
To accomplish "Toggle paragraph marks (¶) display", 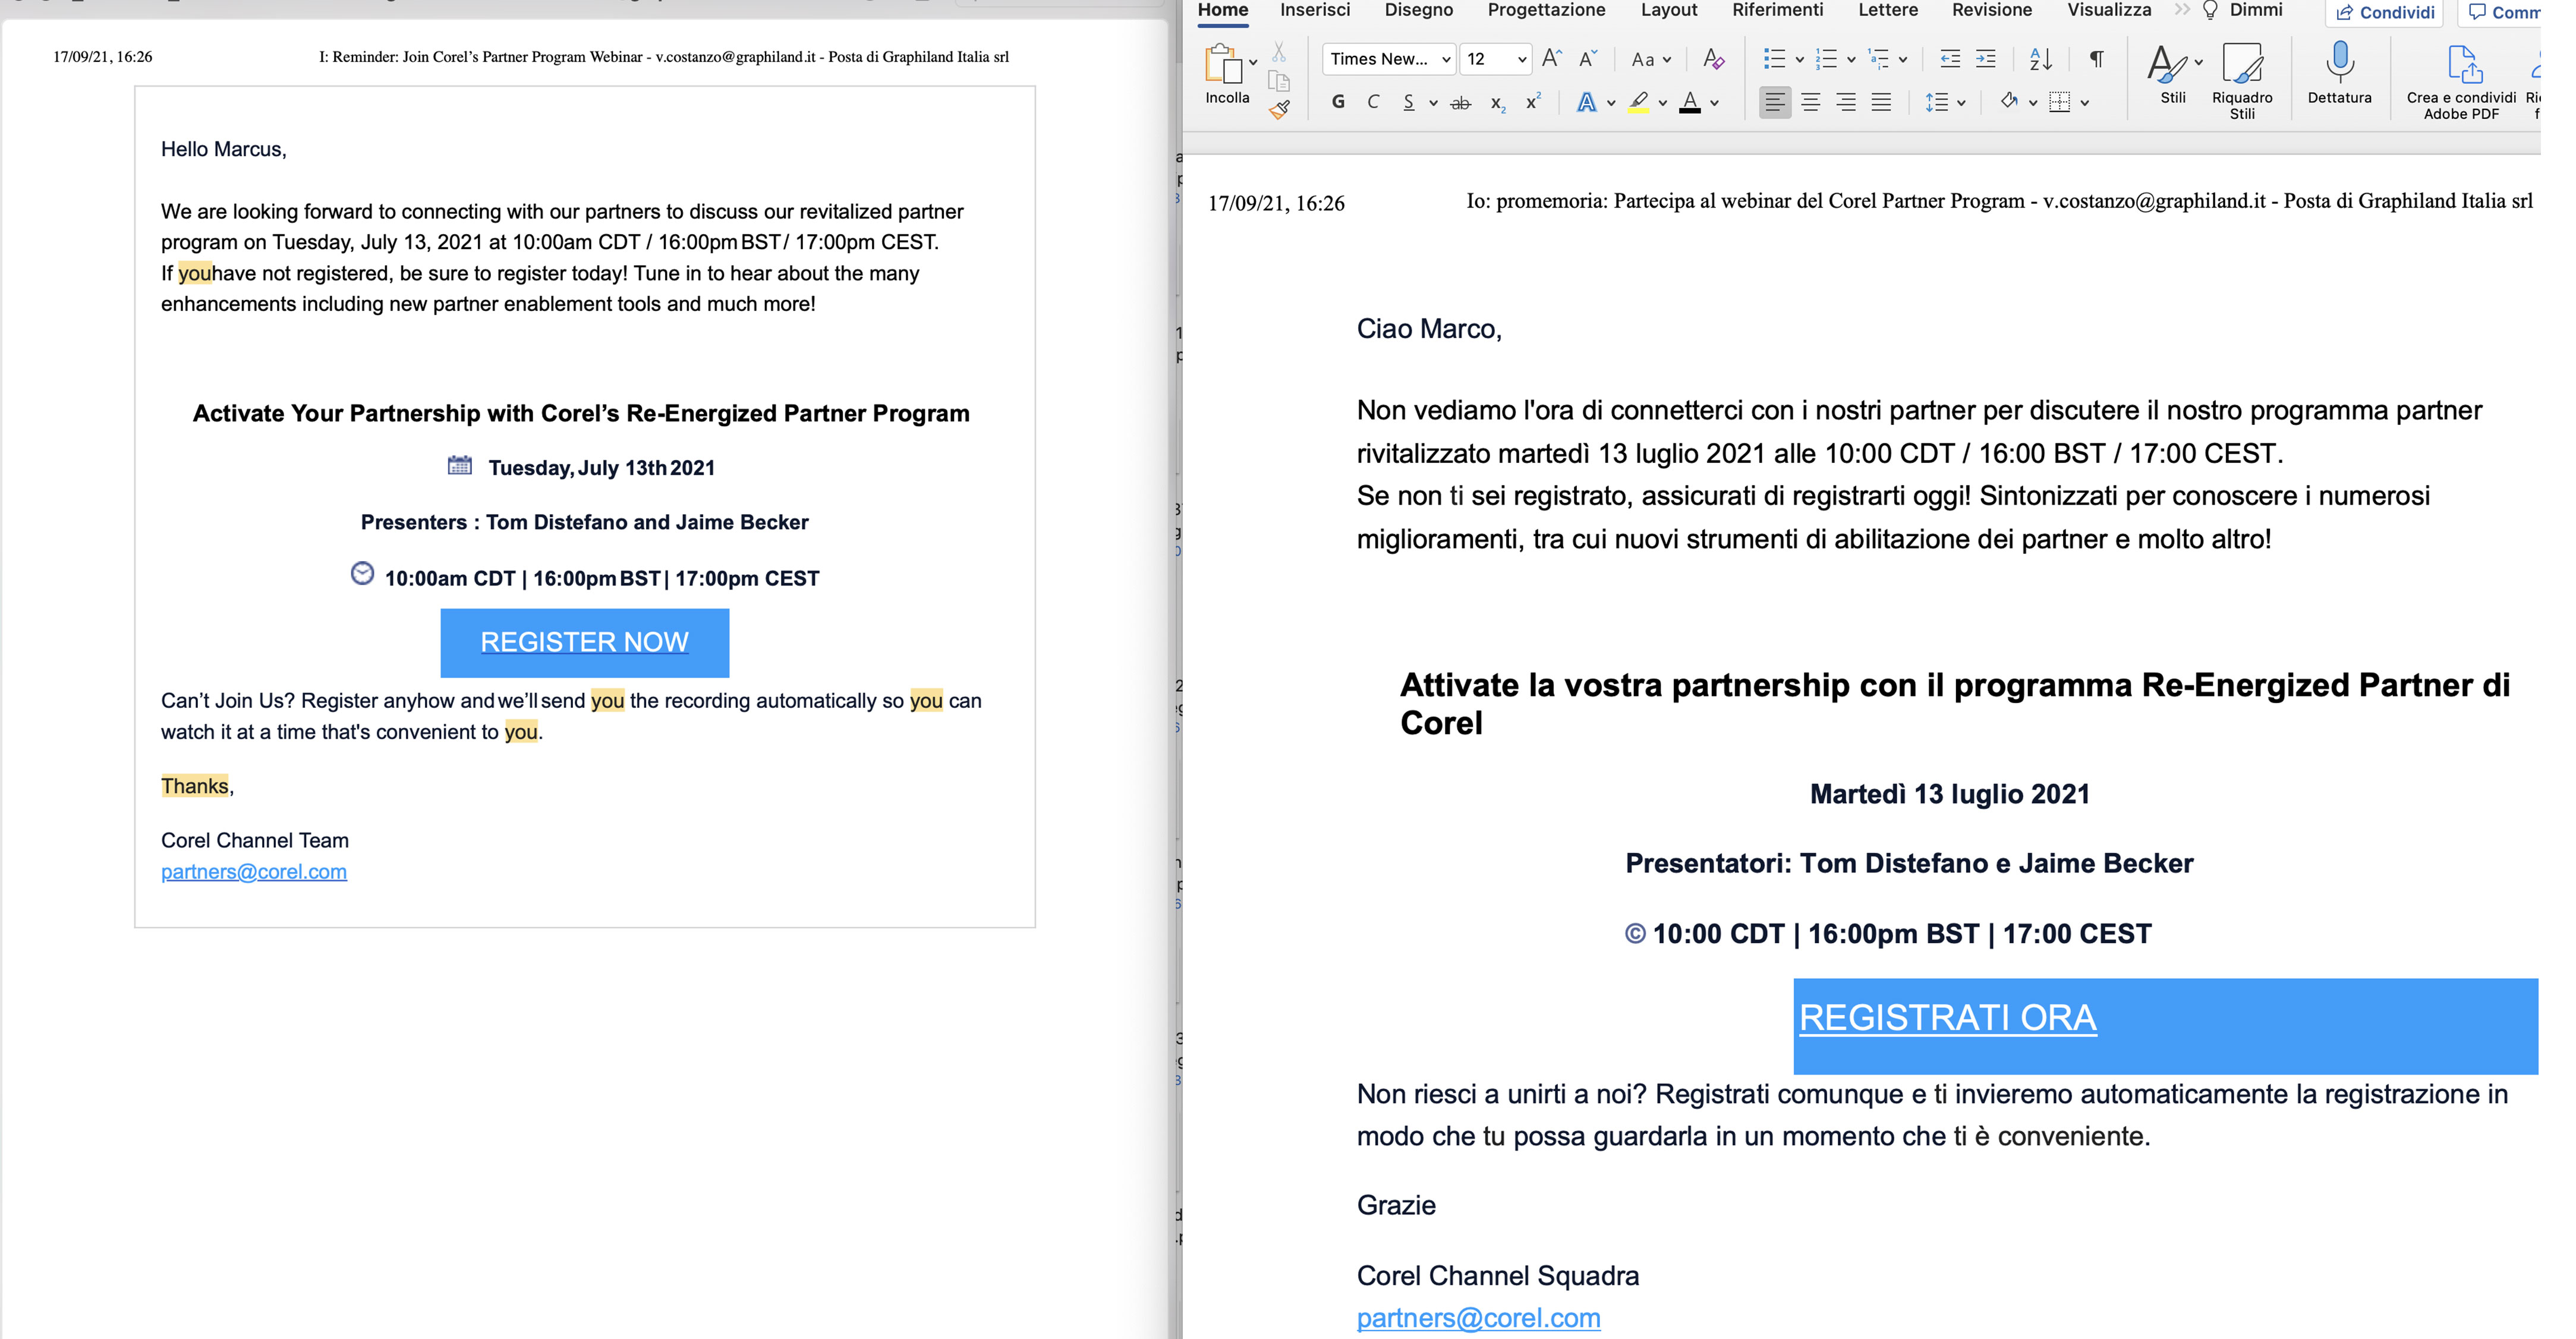I will 2096,59.
